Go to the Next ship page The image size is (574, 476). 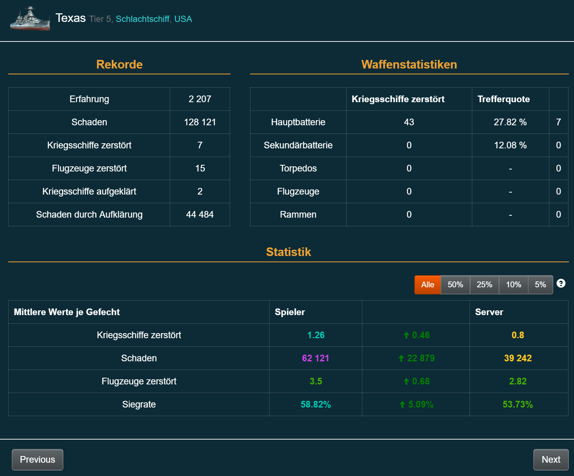(551, 460)
